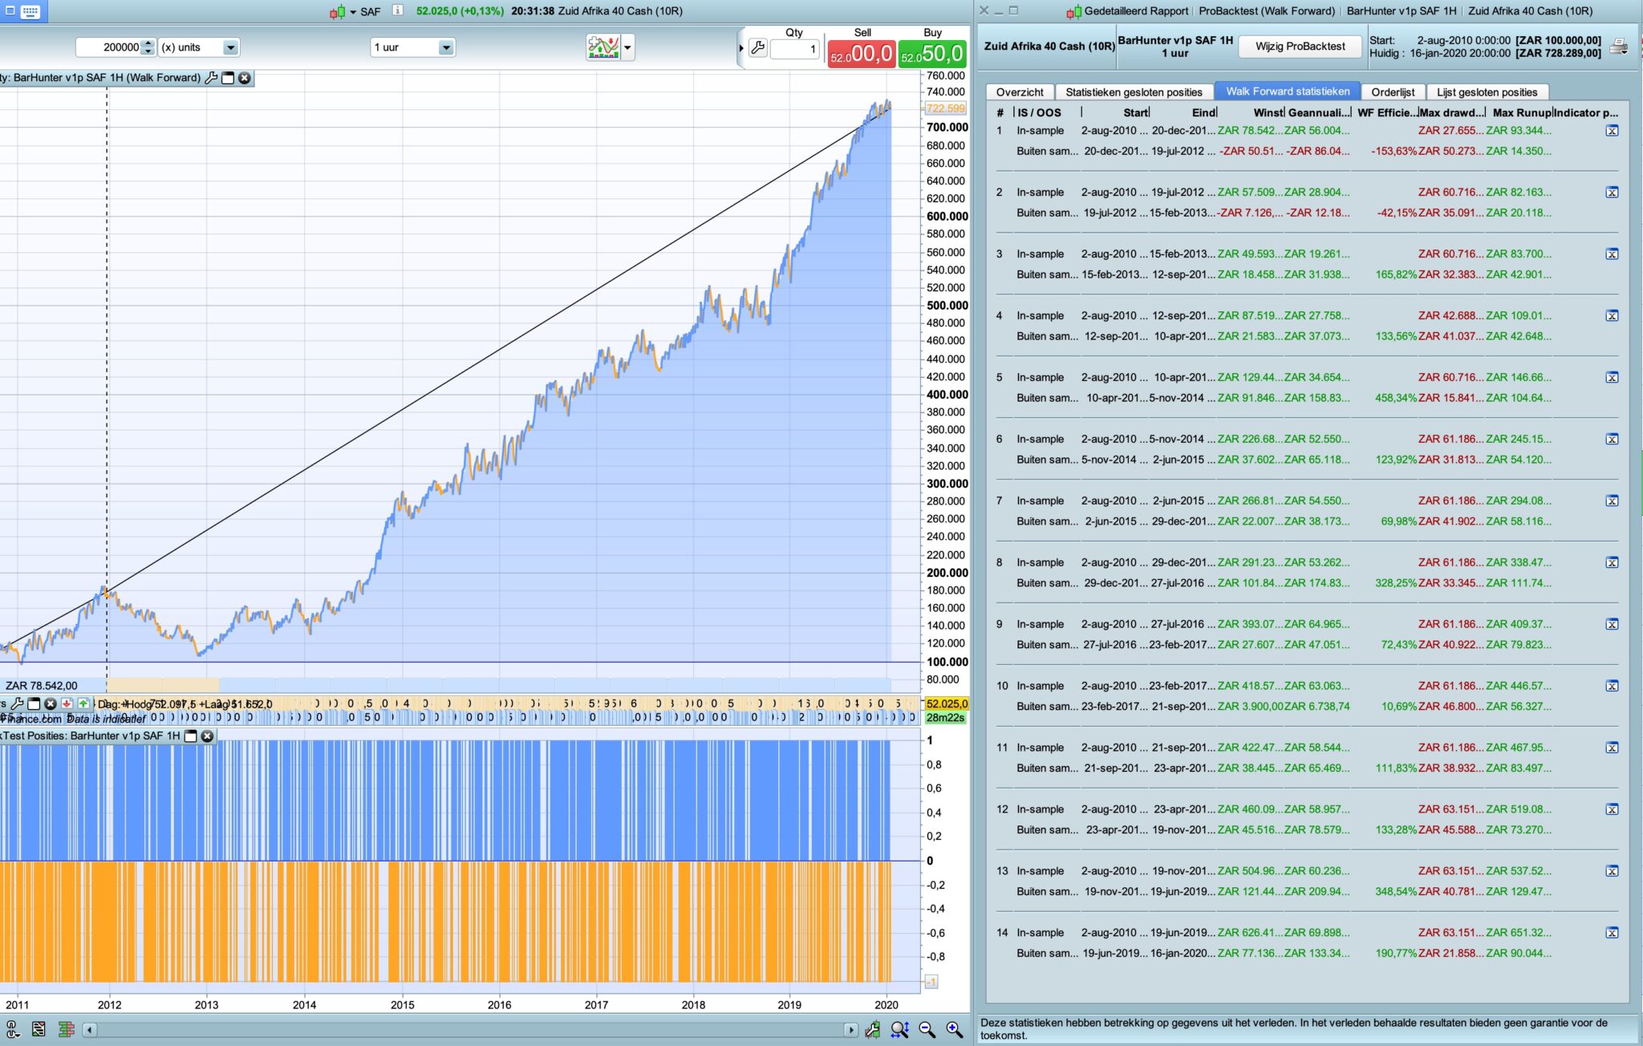Open settings wrench beside Qty field
The width and height of the screenshot is (1643, 1046).
pos(757,47)
